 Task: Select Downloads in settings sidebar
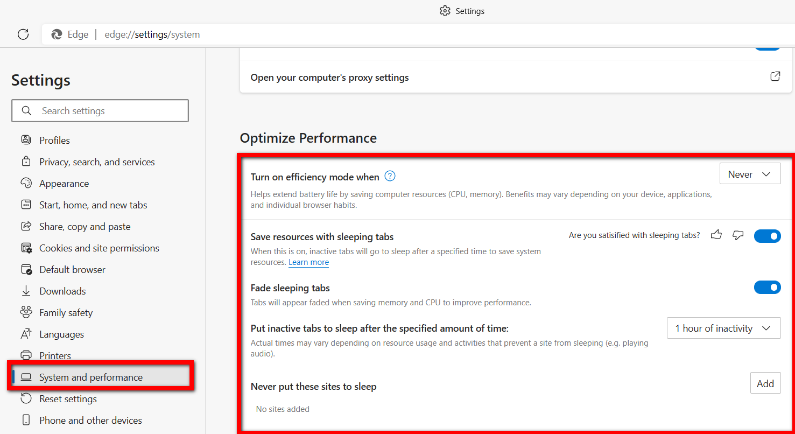(x=62, y=291)
